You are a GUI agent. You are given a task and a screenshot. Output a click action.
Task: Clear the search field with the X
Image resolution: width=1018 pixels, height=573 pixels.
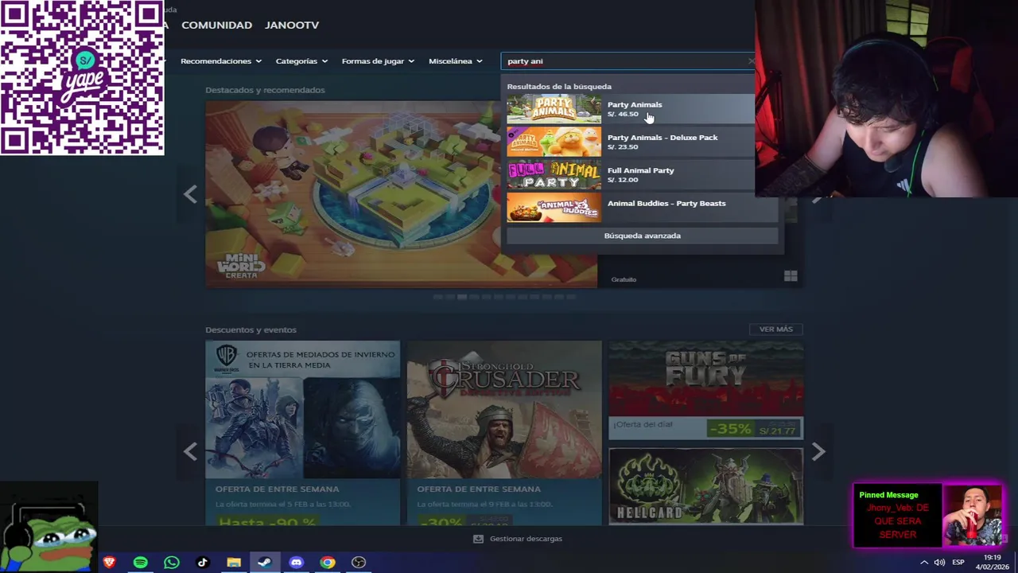click(751, 61)
